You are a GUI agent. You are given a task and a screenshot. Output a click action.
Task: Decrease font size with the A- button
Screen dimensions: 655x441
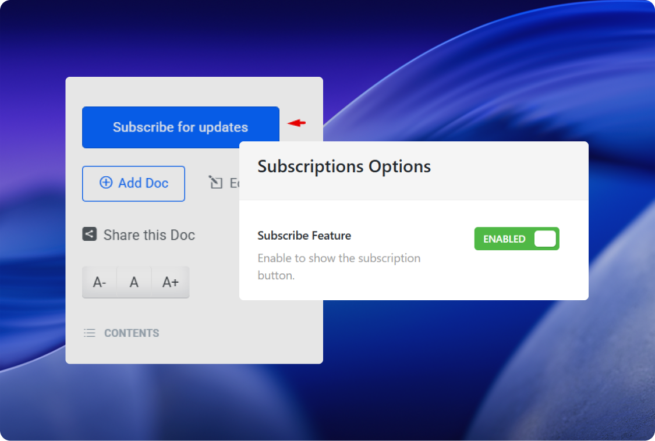[100, 282]
